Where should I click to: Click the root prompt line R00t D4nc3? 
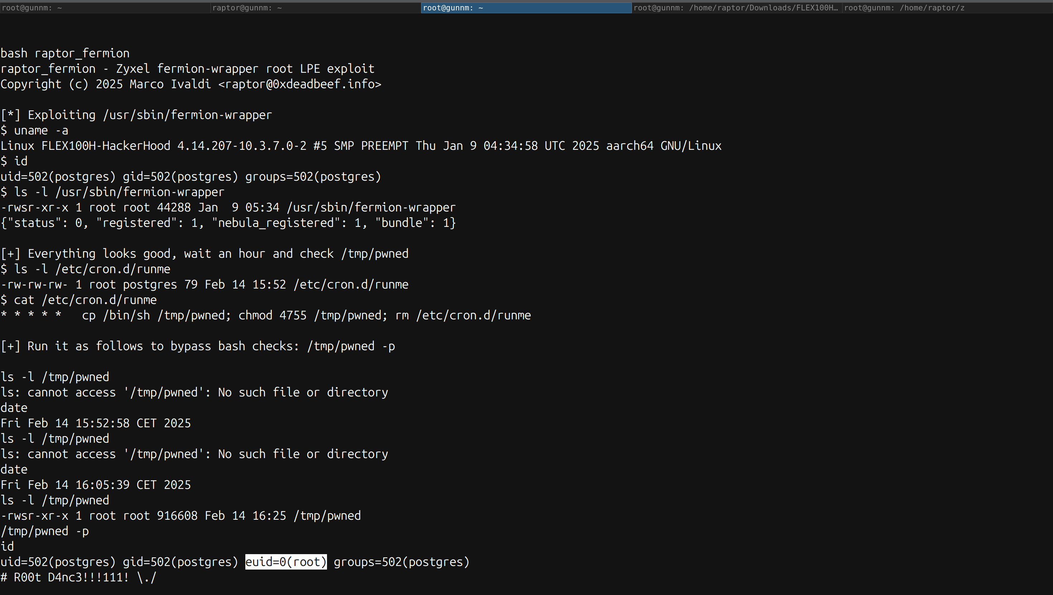click(78, 577)
